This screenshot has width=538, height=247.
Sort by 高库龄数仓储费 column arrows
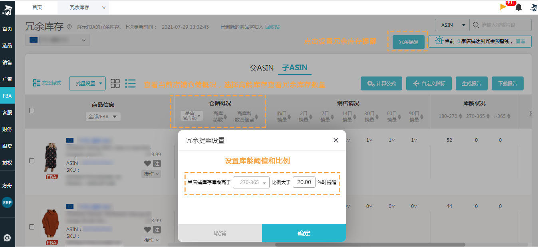point(256,117)
